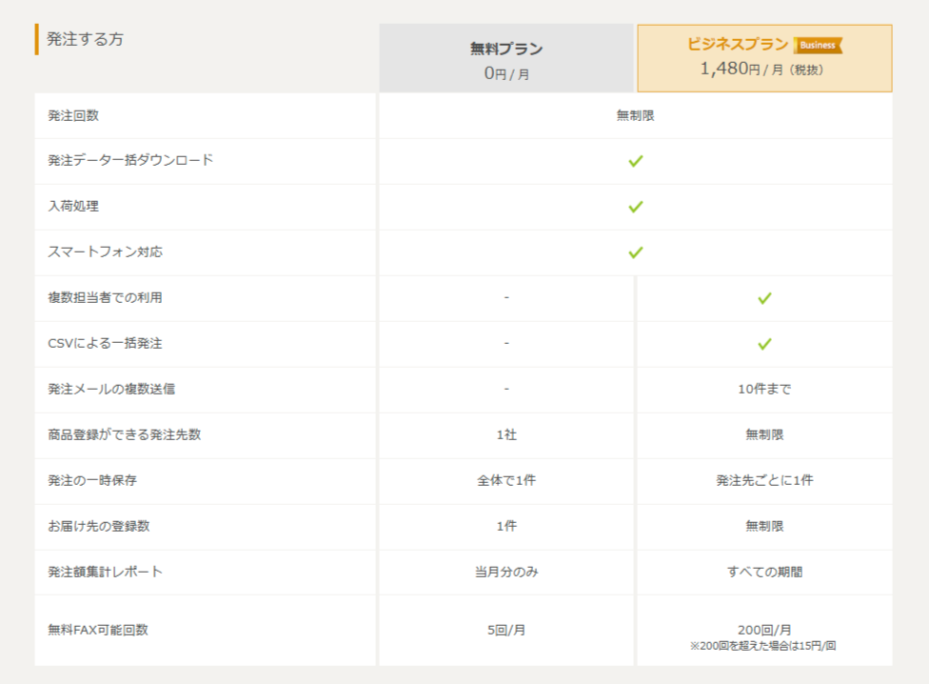Viewport: 929px width, 684px height.
Task: Click the orange bar beside 発注する方 heading
Action: coord(37,39)
